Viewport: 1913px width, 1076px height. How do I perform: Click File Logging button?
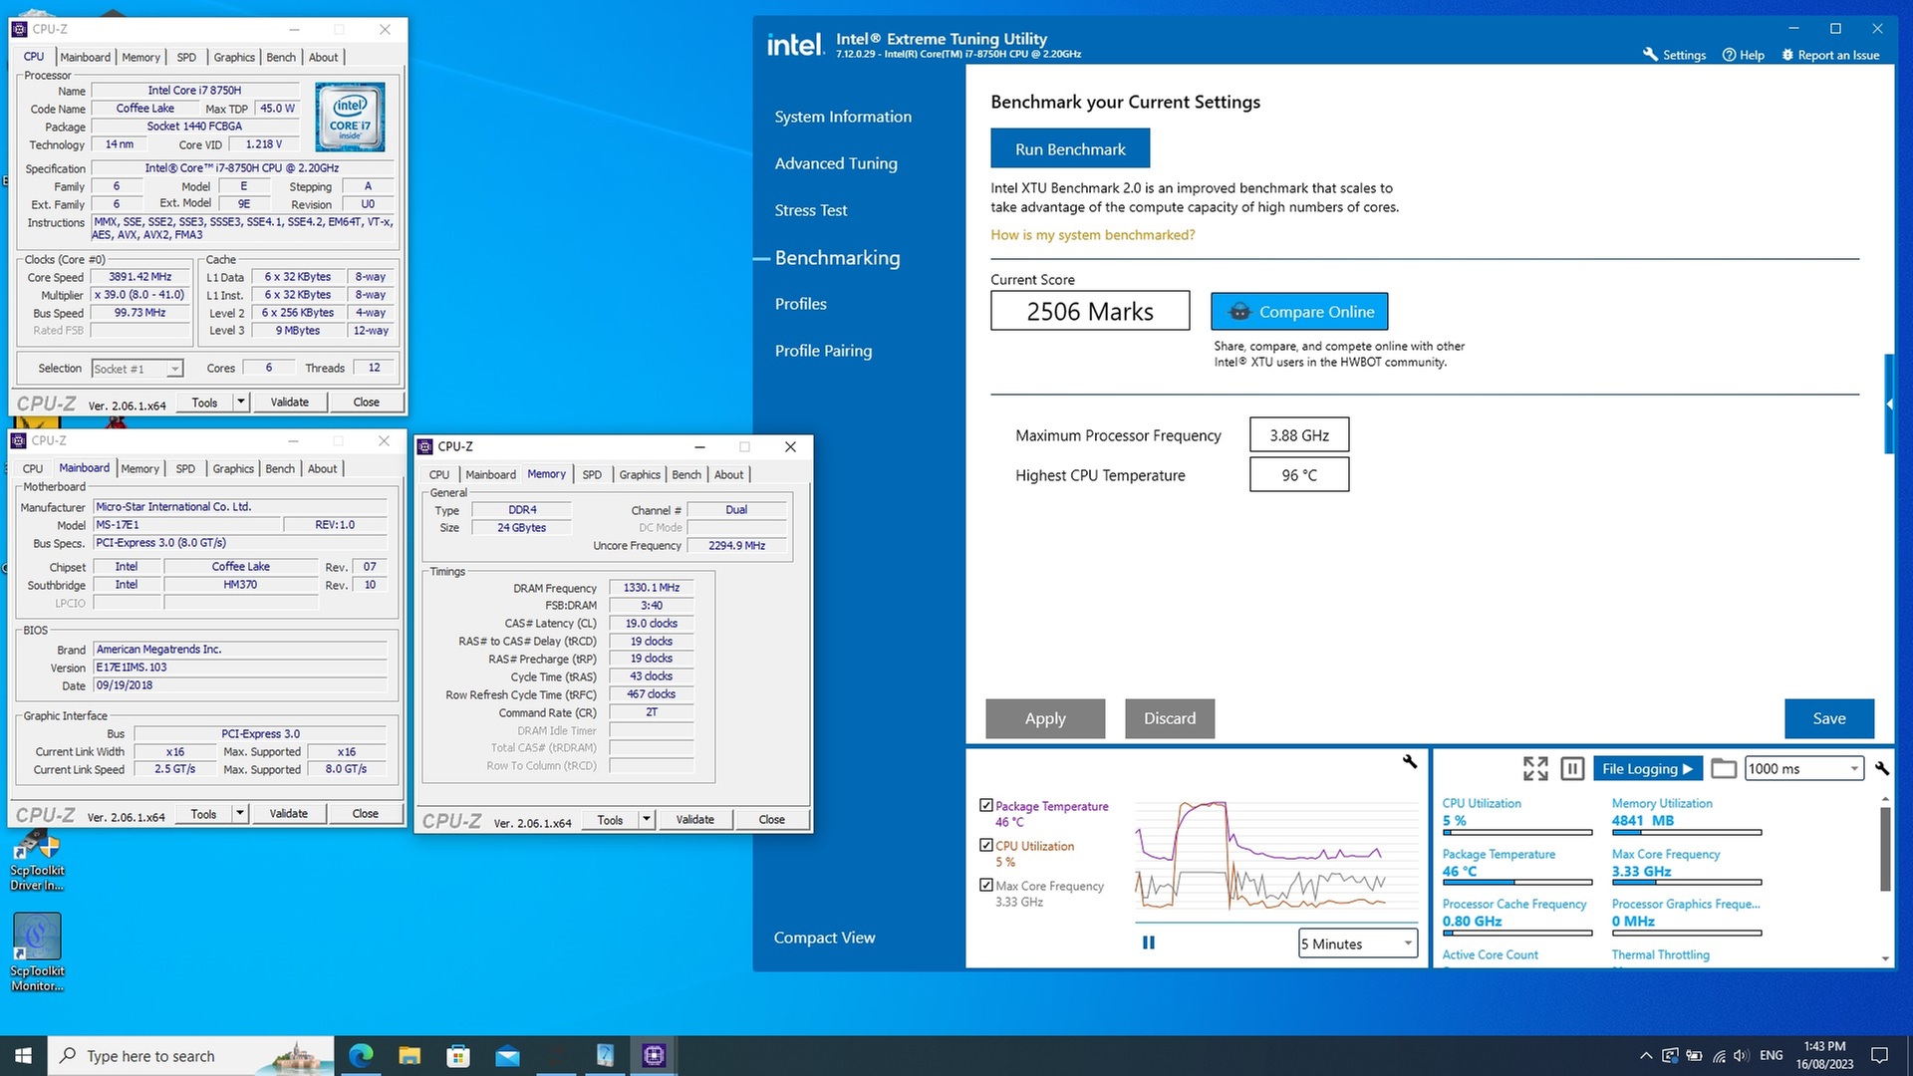pos(1647,768)
